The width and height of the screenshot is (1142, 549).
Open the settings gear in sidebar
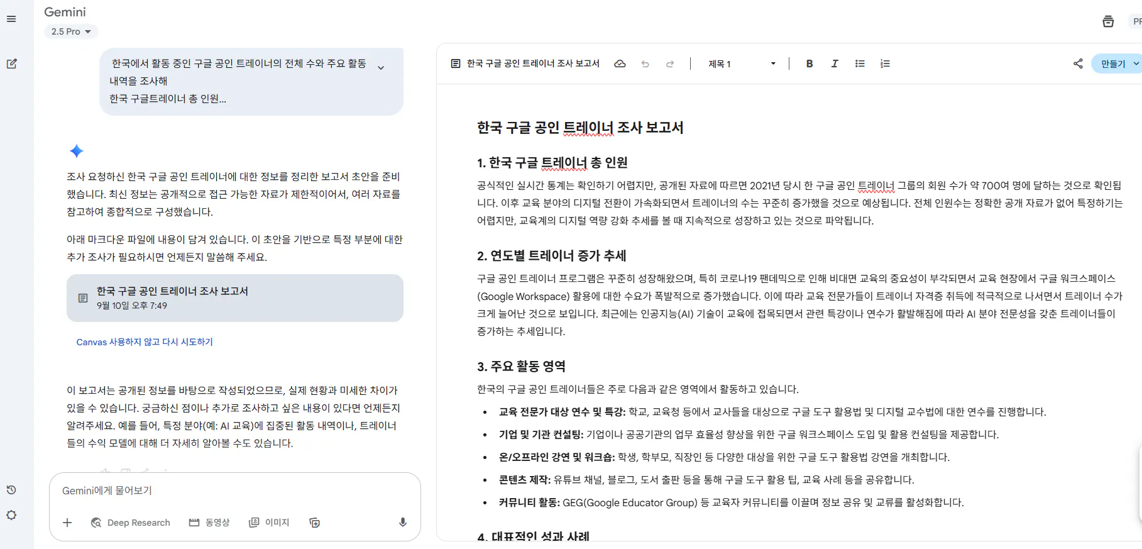[x=11, y=515]
